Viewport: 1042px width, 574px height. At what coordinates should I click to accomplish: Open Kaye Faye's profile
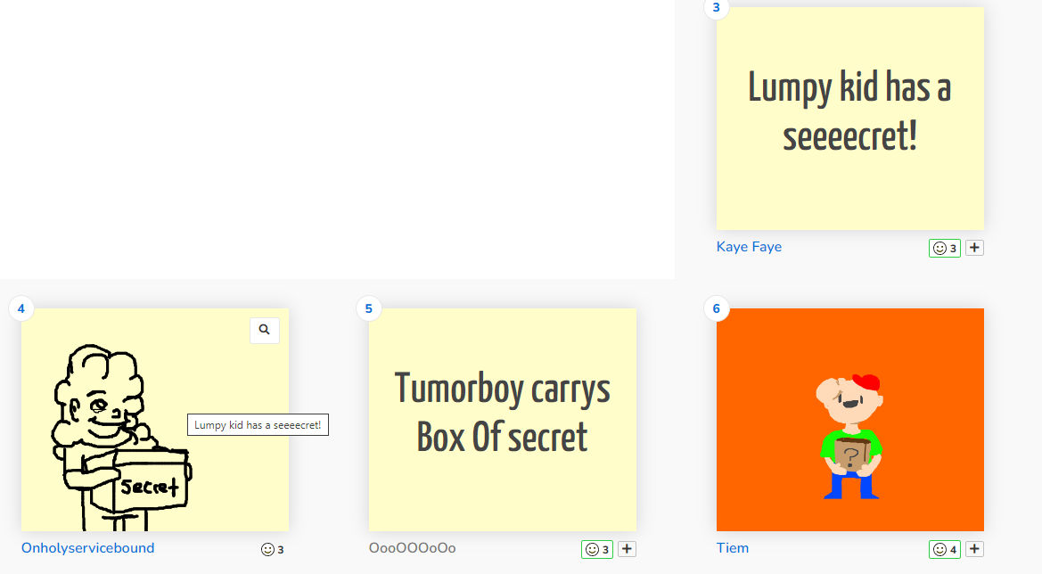tap(749, 247)
